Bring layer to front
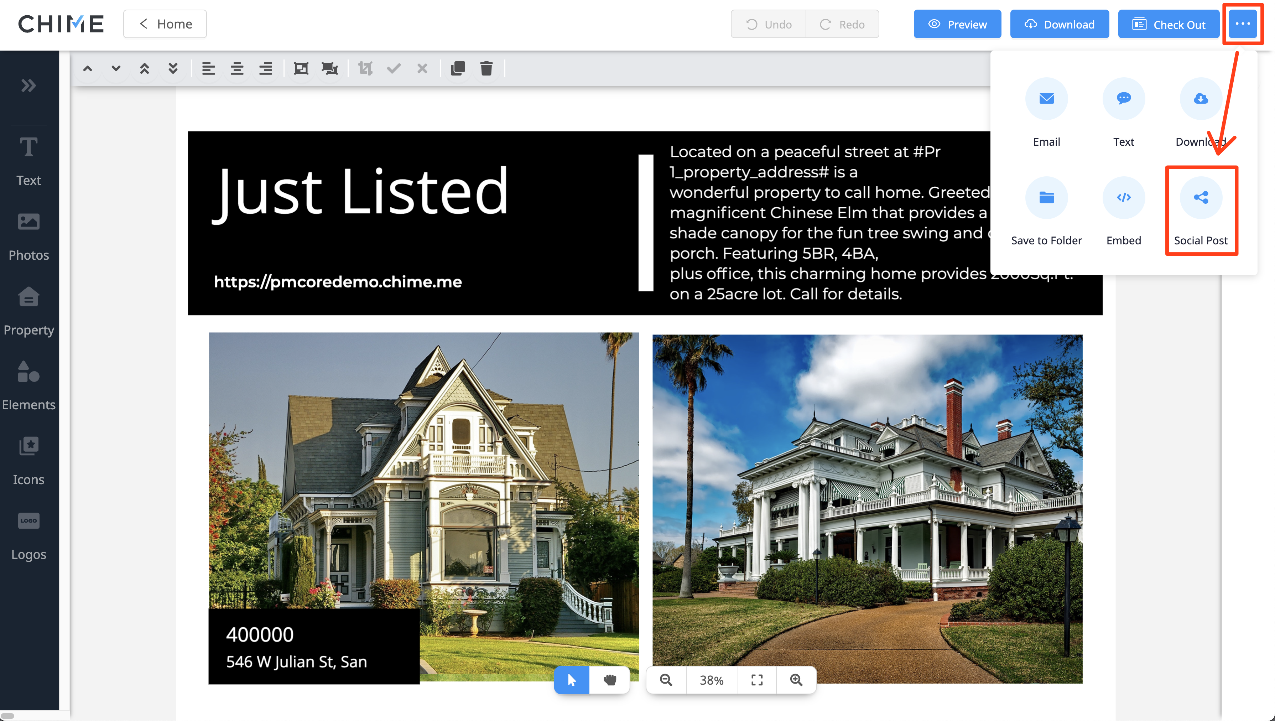The image size is (1275, 721). [x=145, y=68]
